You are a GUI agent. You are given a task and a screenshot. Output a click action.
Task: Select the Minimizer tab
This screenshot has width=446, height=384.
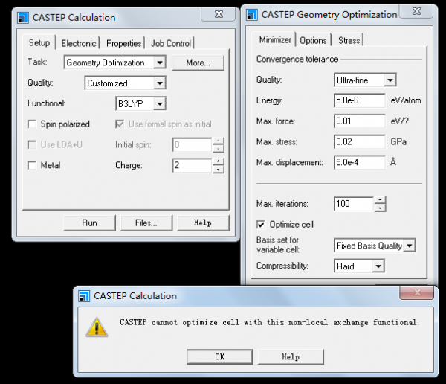[x=275, y=40]
